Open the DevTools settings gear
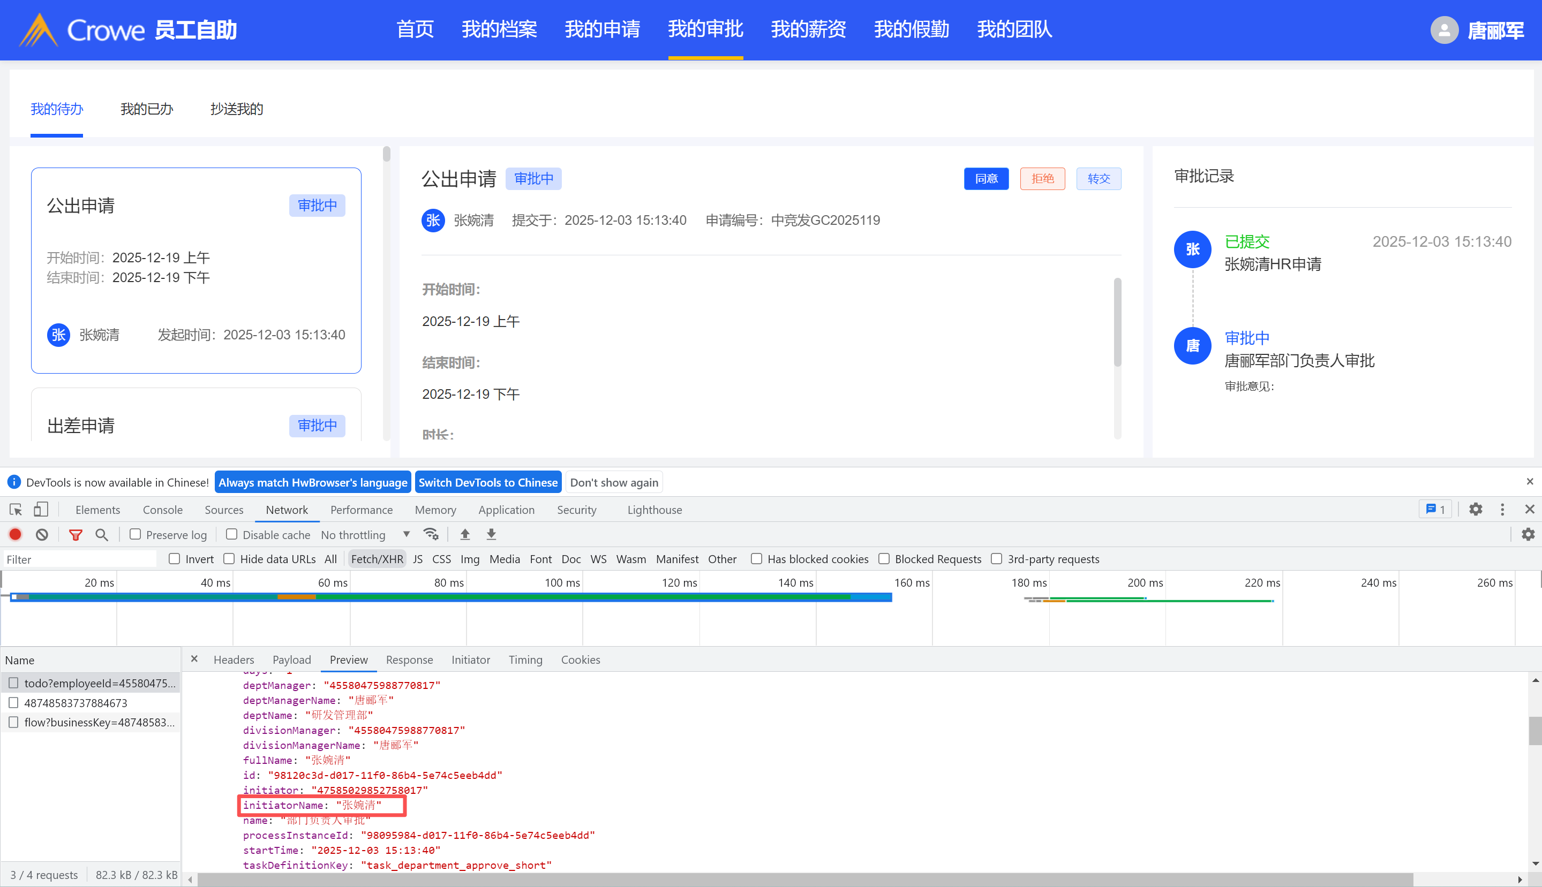1542x887 pixels. [1476, 509]
